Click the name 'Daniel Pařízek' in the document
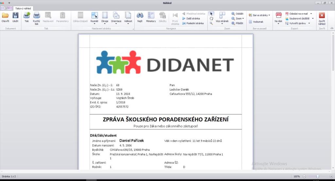This screenshot has width=335, height=181. tap(132, 141)
